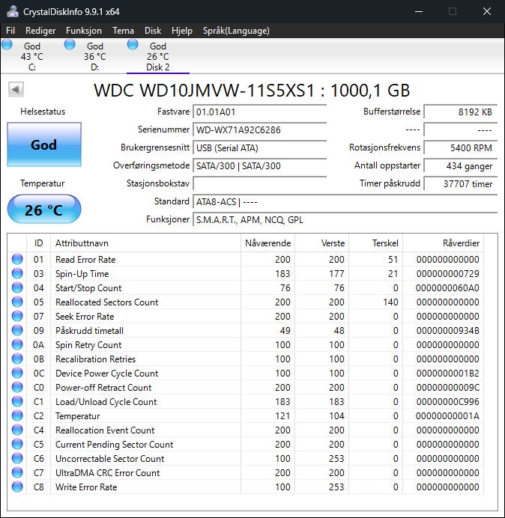This screenshot has height=518, width=505.
Task: Click the status orb for Start/Stop Count
Action: click(x=17, y=287)
